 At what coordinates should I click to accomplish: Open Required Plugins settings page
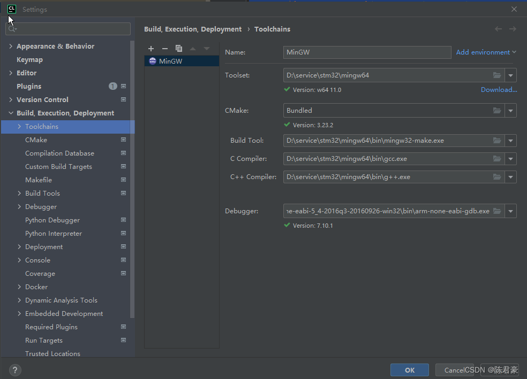point(51,327)
